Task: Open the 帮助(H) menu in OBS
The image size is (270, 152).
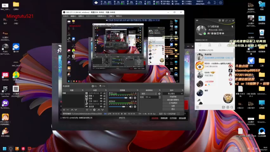Action: coord(119,16)
